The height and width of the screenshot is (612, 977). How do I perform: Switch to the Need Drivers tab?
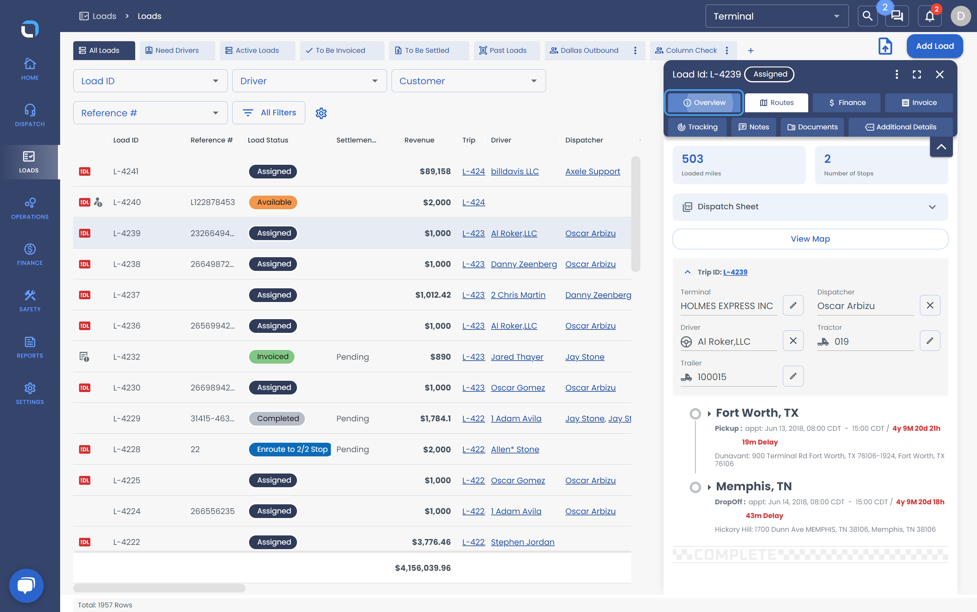pyautogui.click(x=177, y=51)
